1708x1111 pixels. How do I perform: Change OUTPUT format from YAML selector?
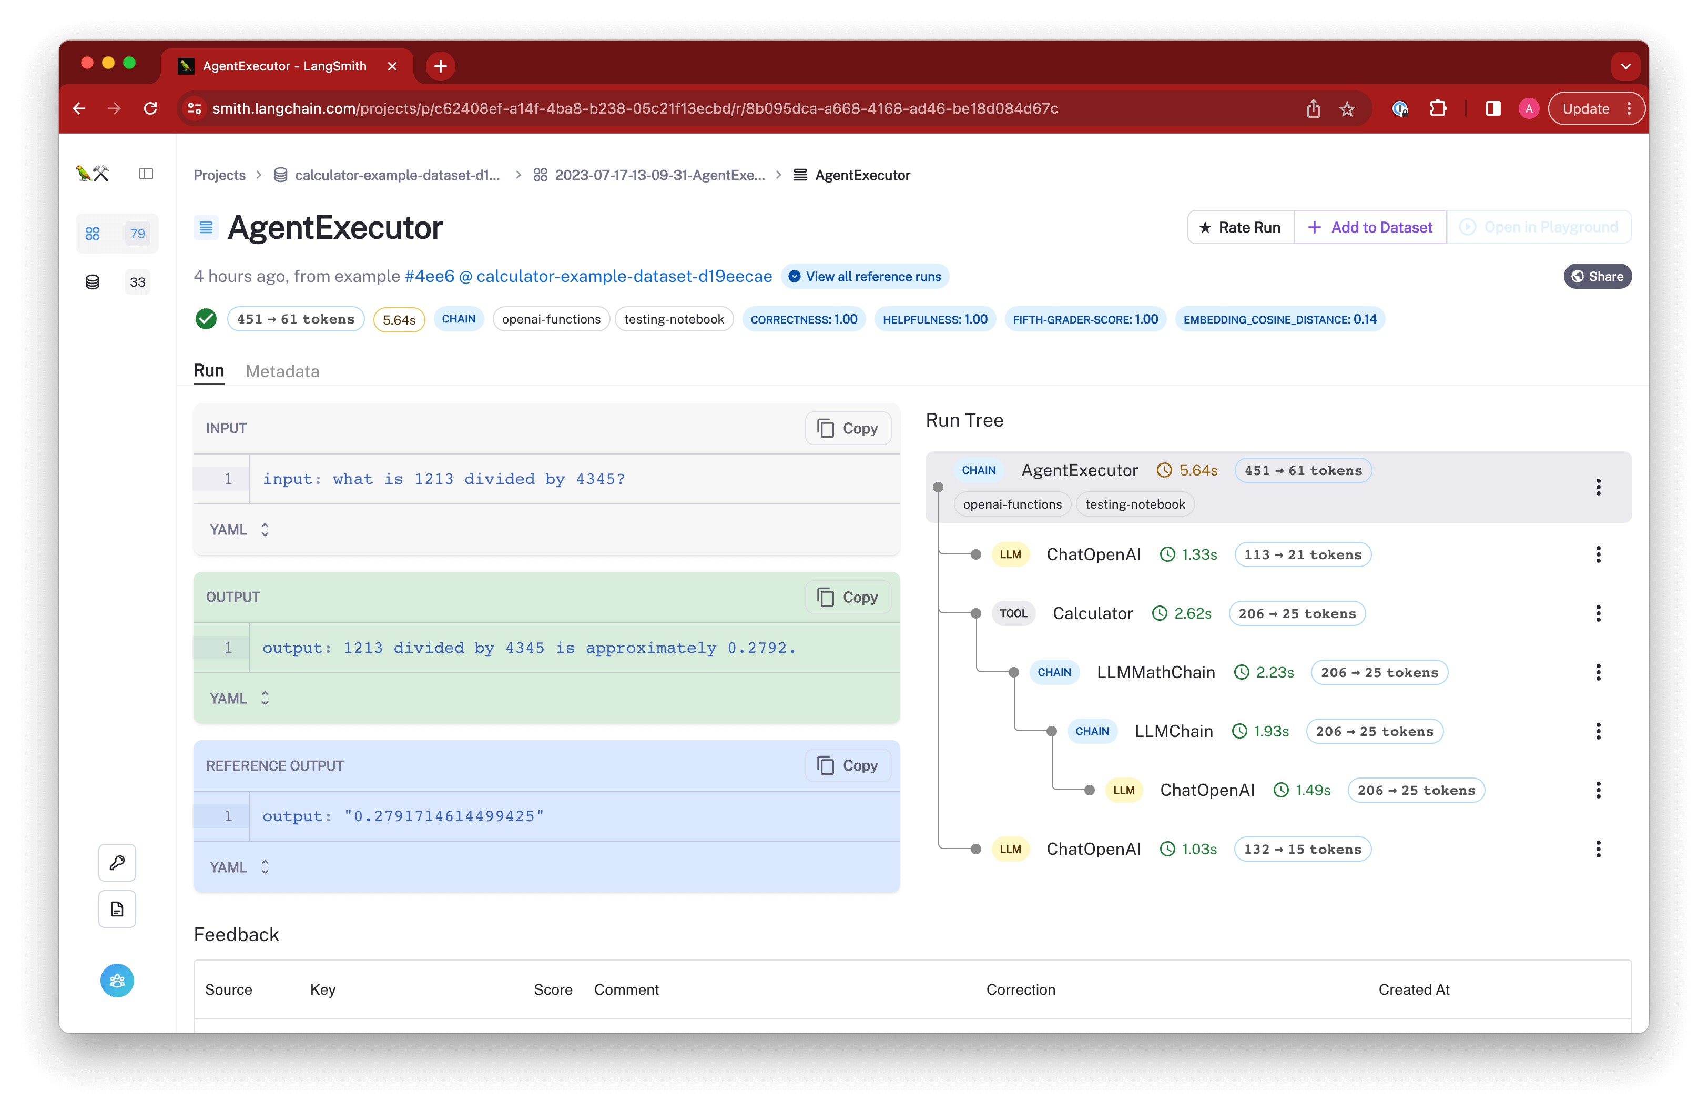point(239,699)
